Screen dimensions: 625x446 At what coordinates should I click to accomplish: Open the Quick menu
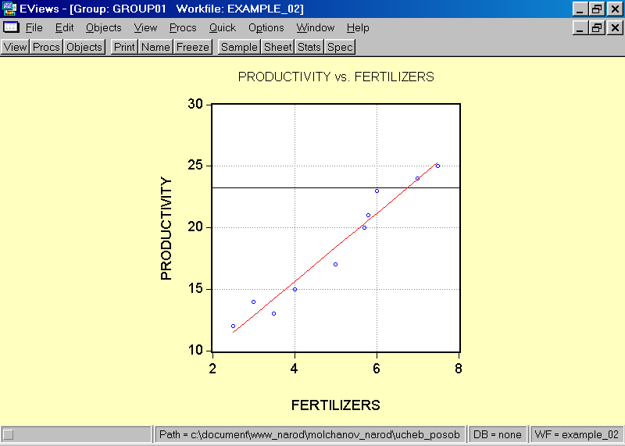[223, 28]
